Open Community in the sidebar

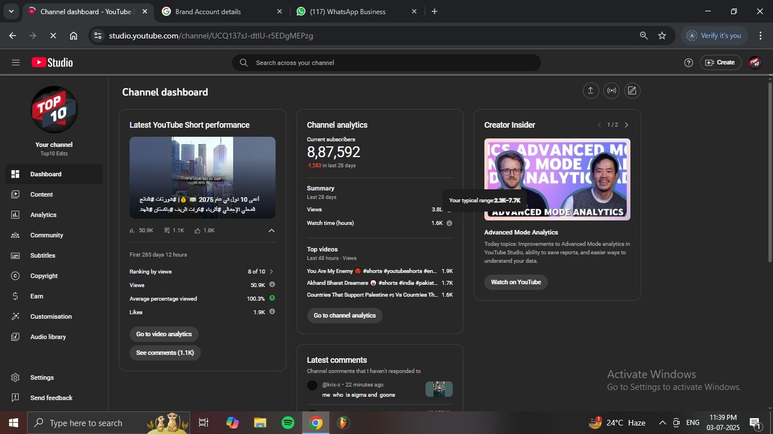(54, 235)
